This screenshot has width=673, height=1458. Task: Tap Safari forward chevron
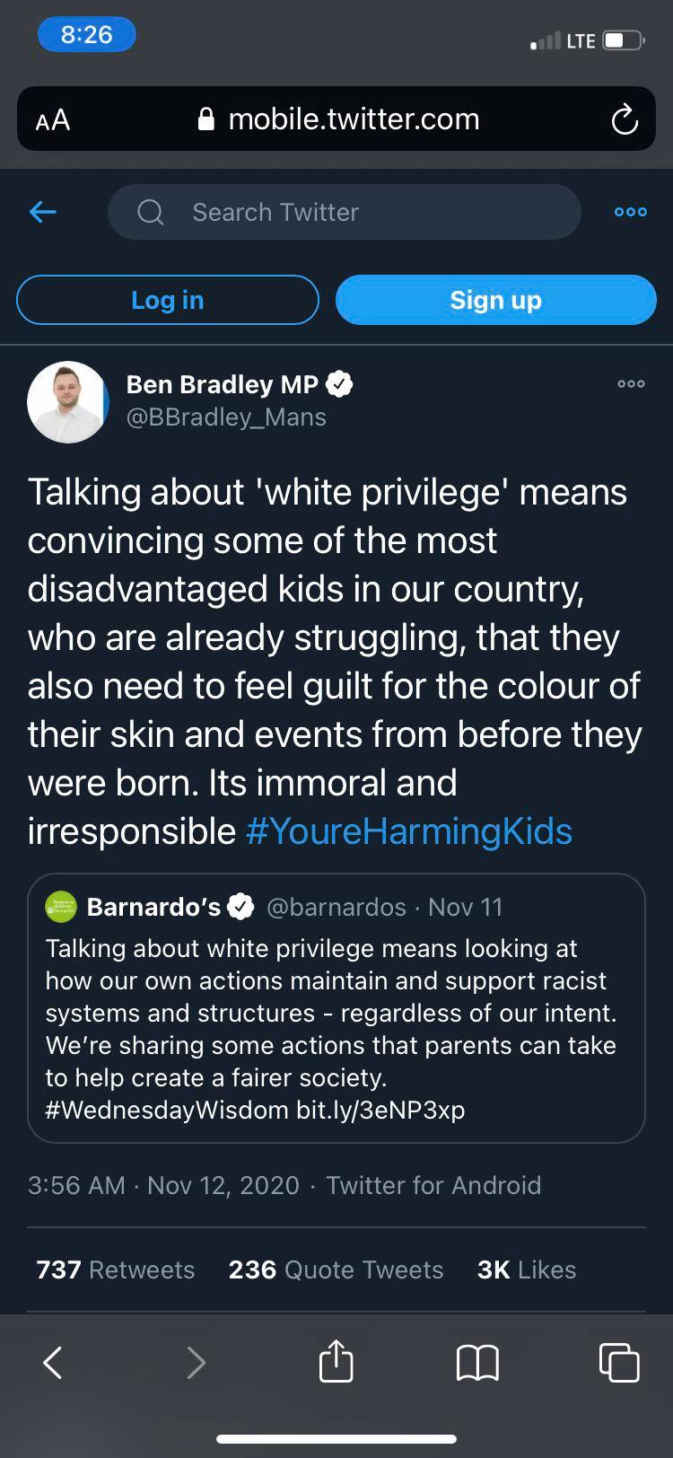pyautogui.click(x=196, y=1362)
